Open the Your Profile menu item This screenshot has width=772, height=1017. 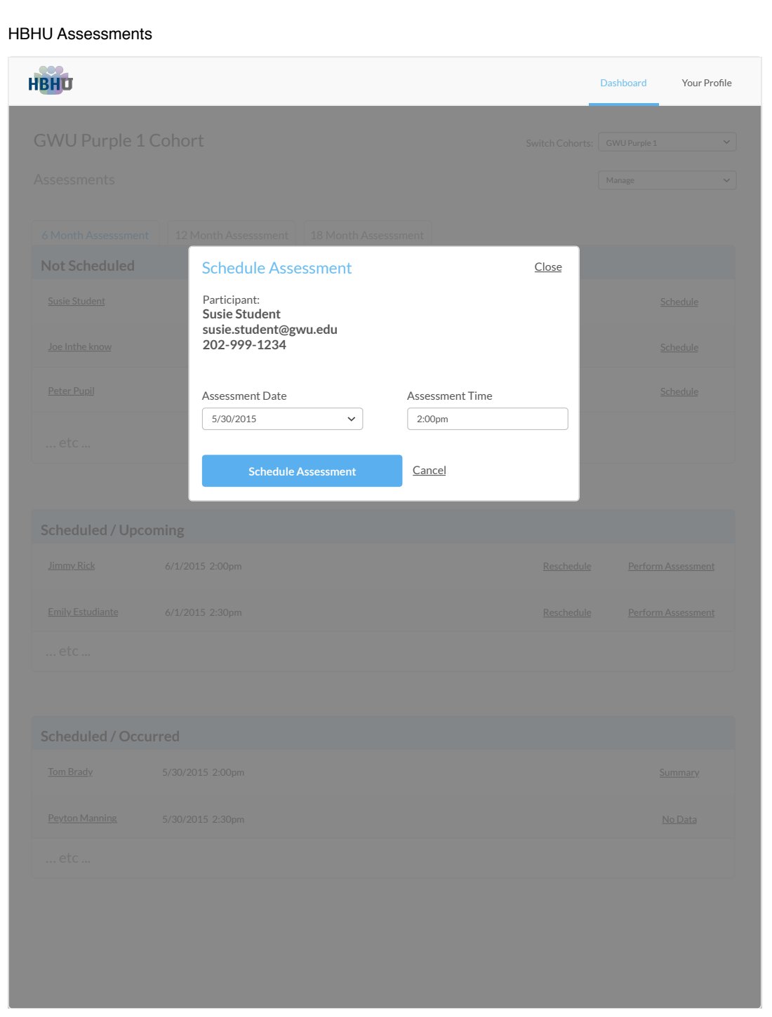coord(706,83)
